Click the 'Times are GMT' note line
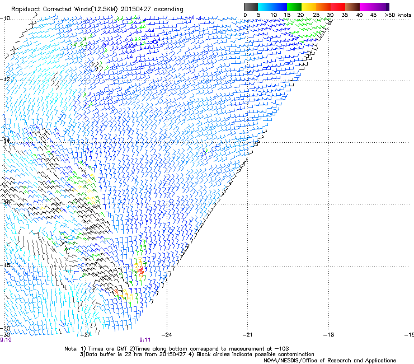 click(177, 349)
